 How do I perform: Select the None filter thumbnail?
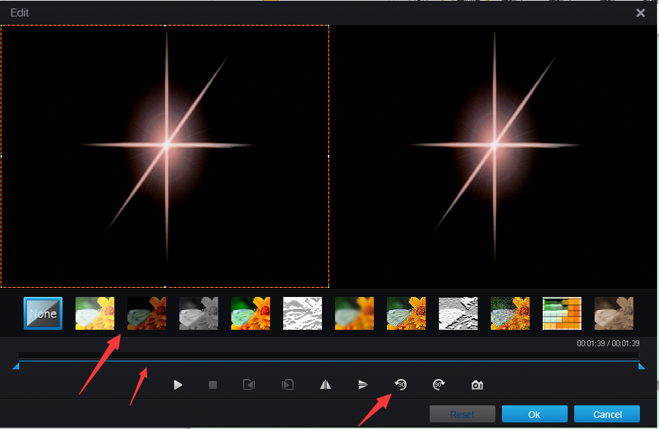(x=43, y=313)
